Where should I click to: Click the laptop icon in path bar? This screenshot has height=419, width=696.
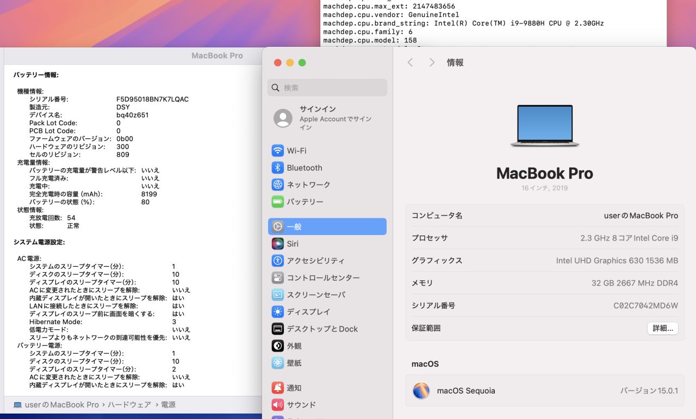(17, 405)
